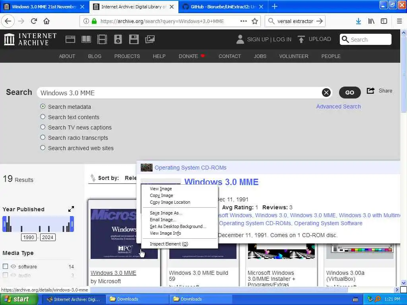The image size is (407, 305).
Task: Choose View Image from context menu
Action: pos(161,189)
